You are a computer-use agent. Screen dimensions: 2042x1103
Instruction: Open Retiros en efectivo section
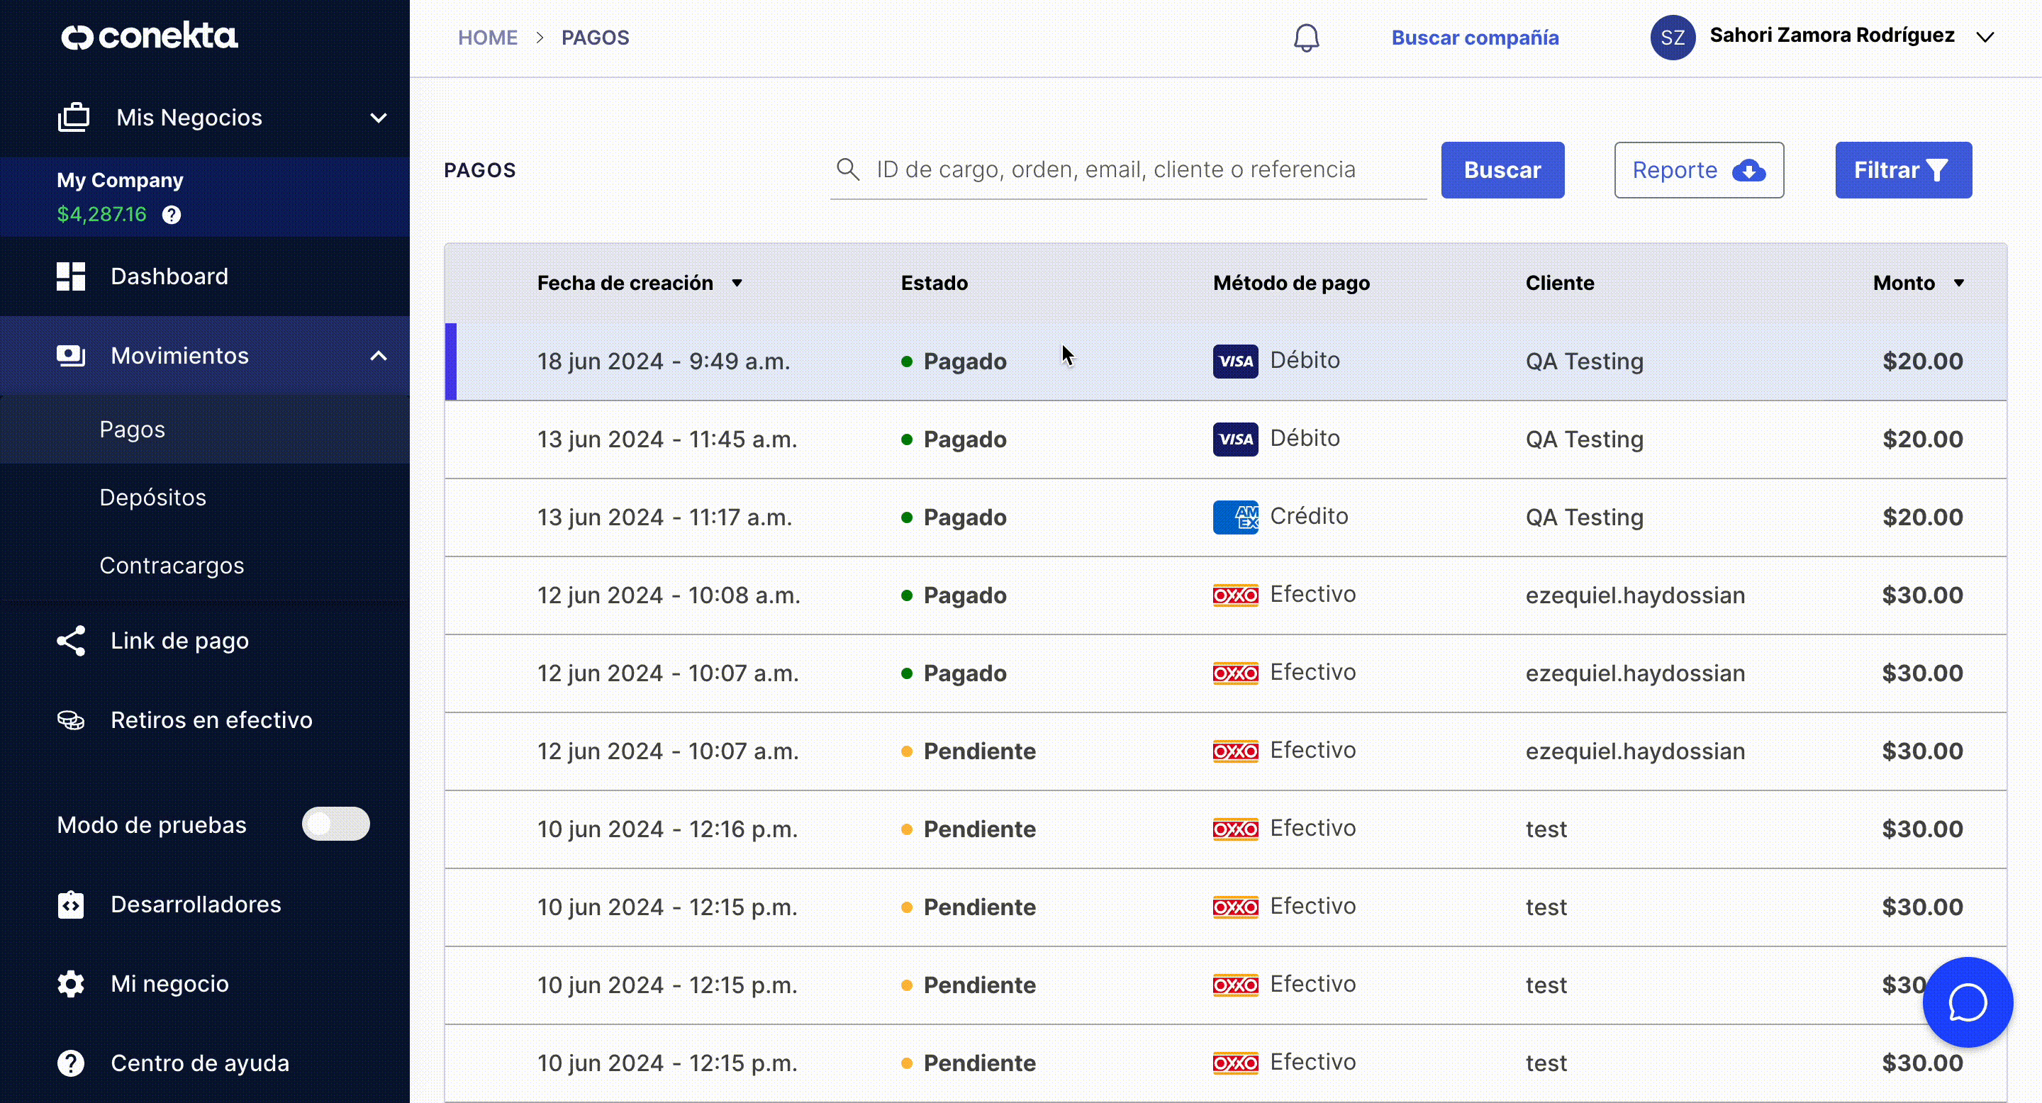[204, 720]
